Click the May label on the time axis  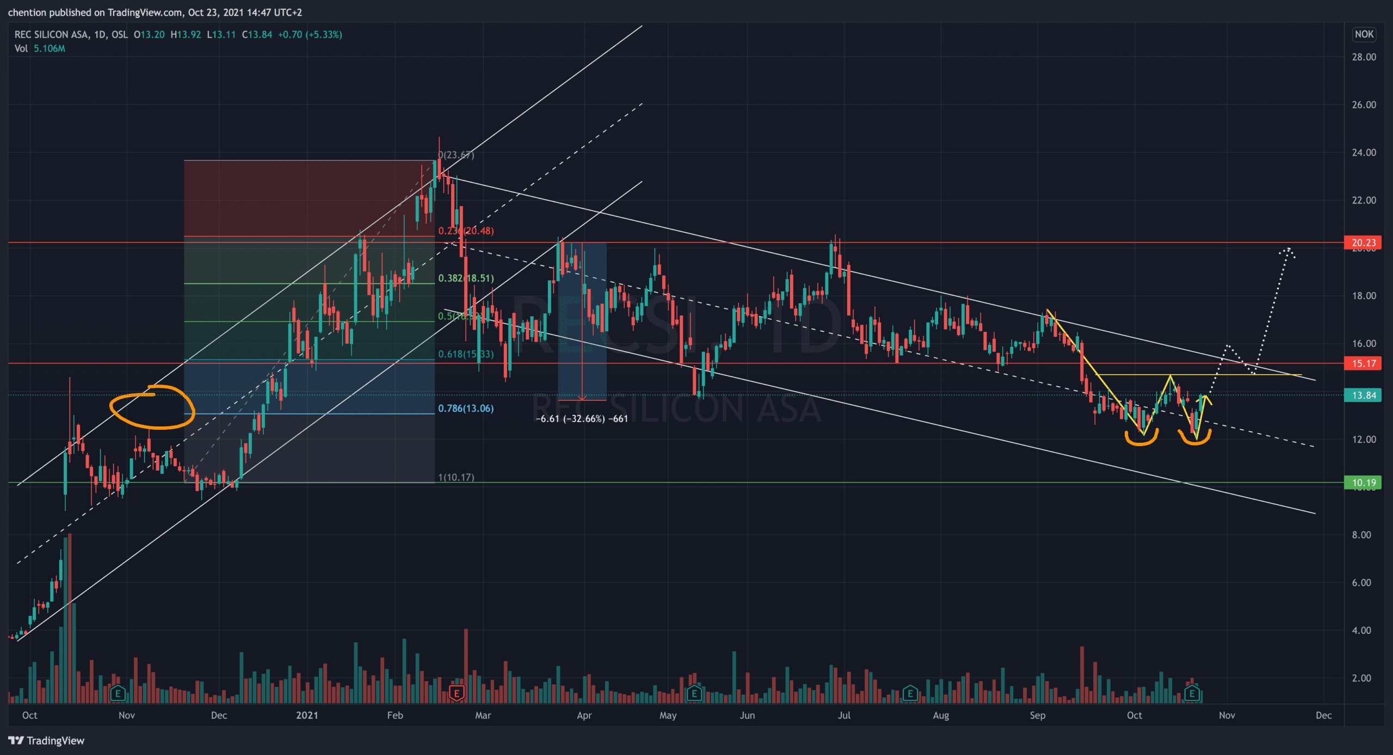(x=668, y=715)
